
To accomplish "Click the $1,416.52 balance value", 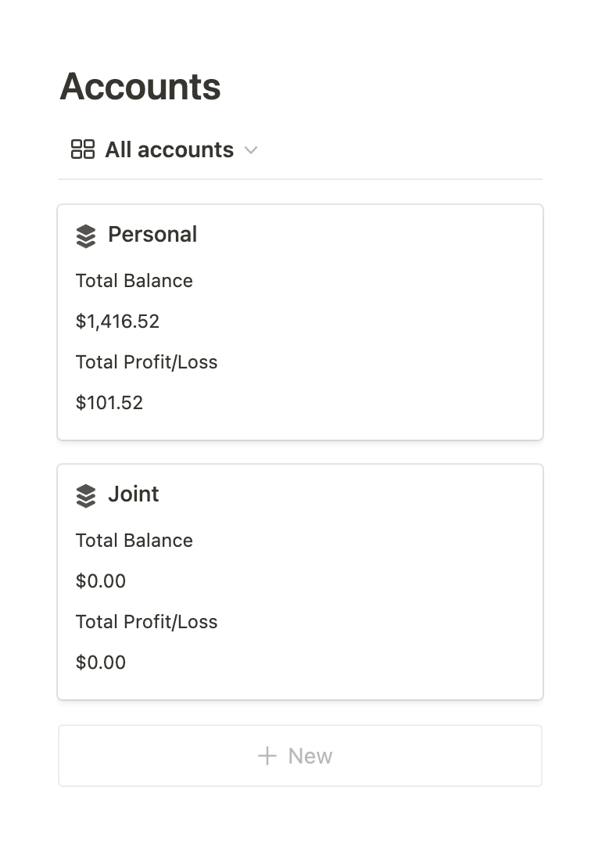I will 117,321.
